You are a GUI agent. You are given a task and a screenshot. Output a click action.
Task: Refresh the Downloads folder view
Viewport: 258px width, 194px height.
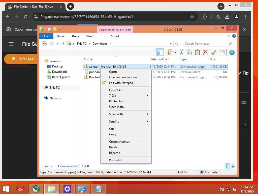(x=177, y=44)
